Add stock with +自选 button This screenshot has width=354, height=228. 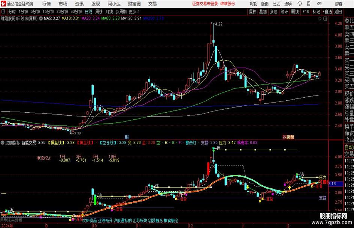click(x=327, y=12)
